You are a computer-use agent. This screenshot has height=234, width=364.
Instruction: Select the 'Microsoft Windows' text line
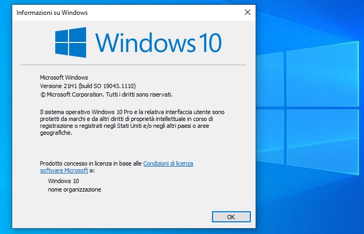point(64,77)
